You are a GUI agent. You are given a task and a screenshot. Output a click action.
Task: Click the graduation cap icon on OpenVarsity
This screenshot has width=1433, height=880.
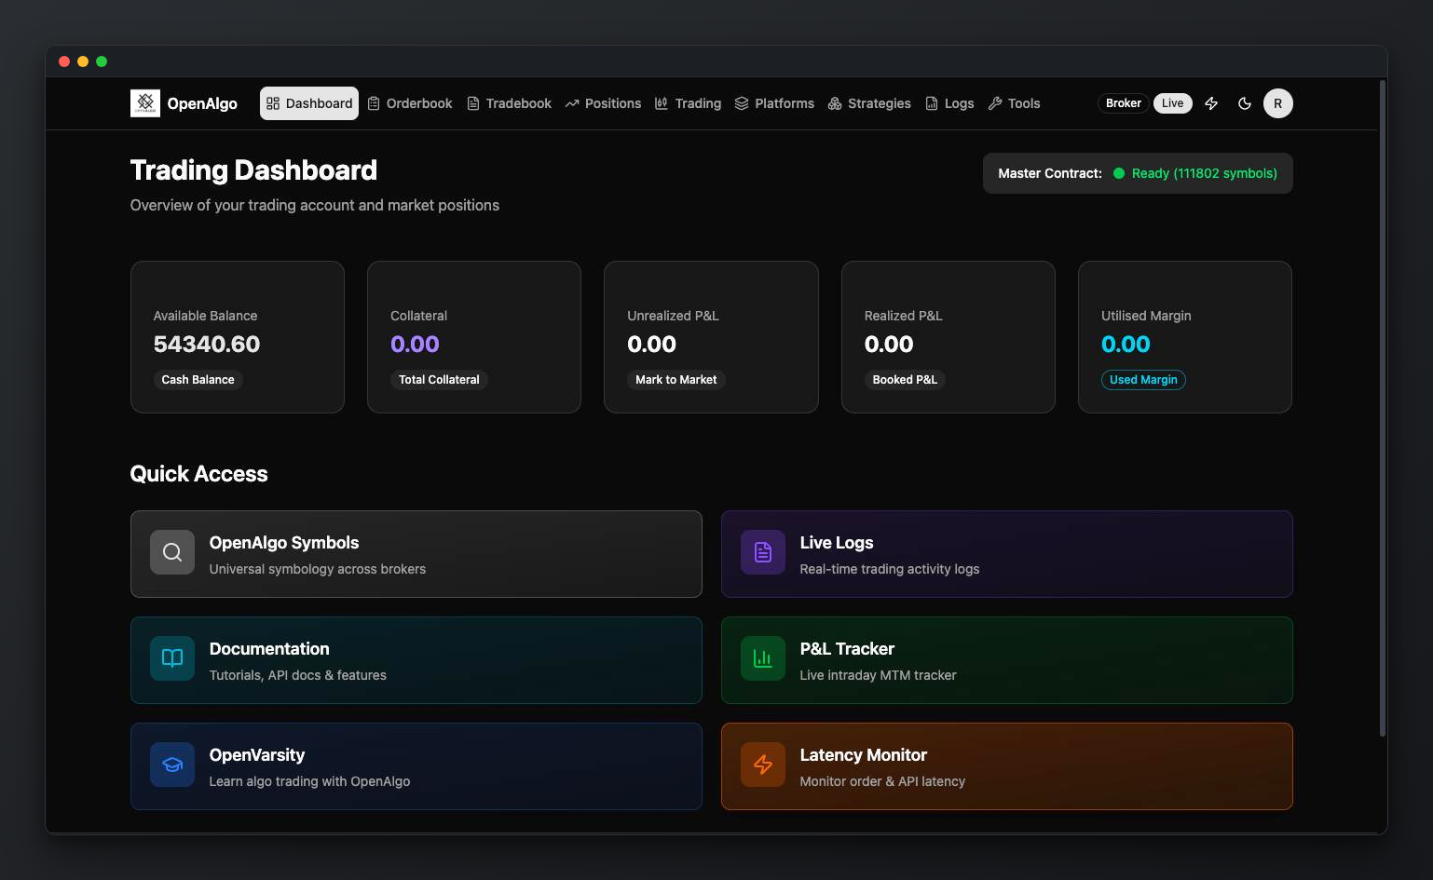point(172,765)
